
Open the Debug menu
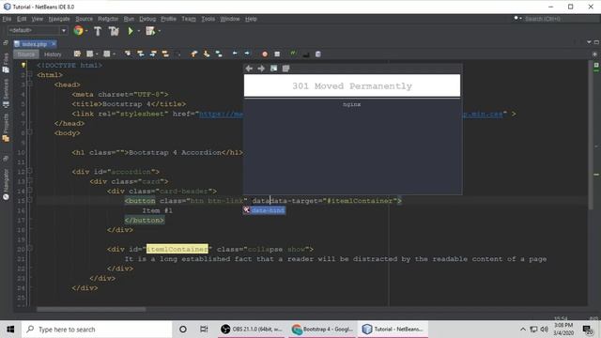click(147, 19)
